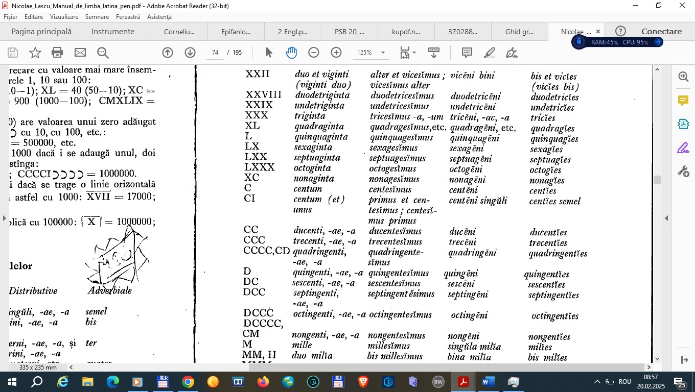Select the Highlight text pen tool
The image size is (695, 392).
(490, 53)
